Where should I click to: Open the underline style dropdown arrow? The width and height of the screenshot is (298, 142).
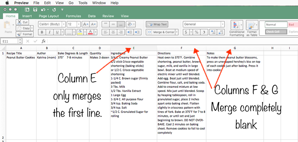[x=62, y=32]
